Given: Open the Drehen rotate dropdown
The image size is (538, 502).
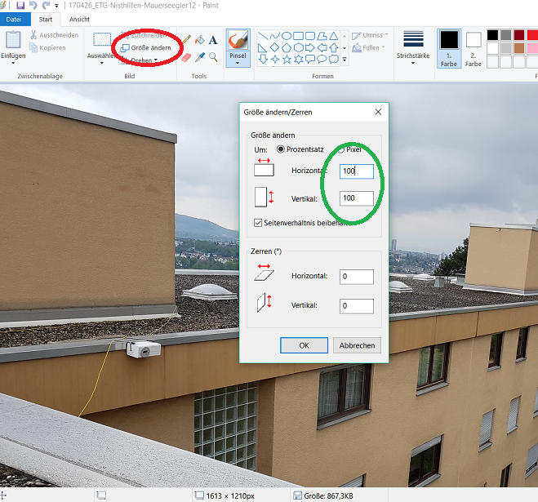Looking at the screenshot, I should (x=145, y=60).
